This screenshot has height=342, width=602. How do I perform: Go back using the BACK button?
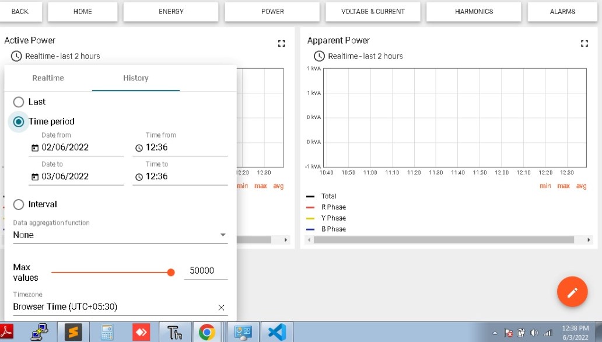(x=21, y=11)
